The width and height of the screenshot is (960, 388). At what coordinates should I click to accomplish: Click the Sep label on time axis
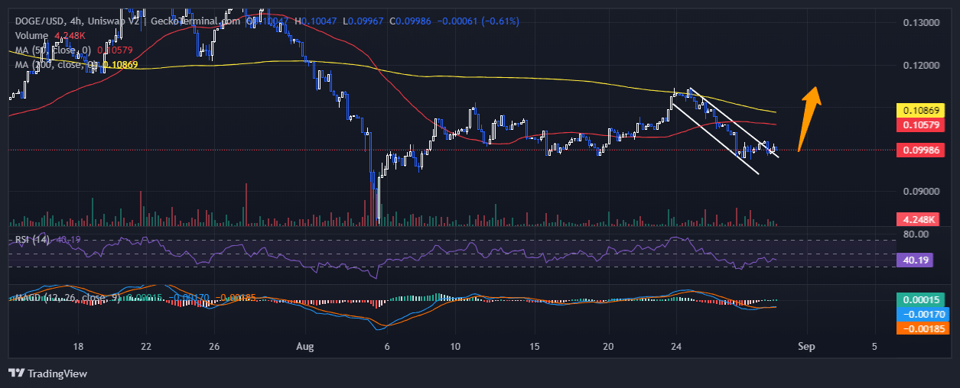[x=806, y=346]
